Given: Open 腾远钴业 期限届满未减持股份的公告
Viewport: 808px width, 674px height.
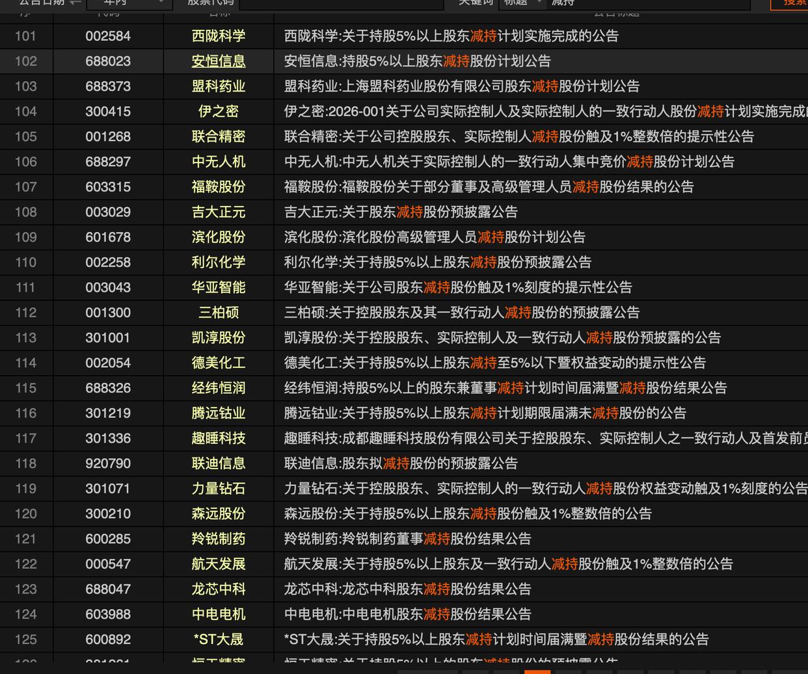Looking at the screenshot, I should pyautogui.click(x=485, y=413).
